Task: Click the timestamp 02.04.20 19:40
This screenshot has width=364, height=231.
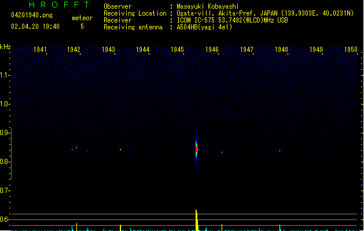Action: pos(35,27)
